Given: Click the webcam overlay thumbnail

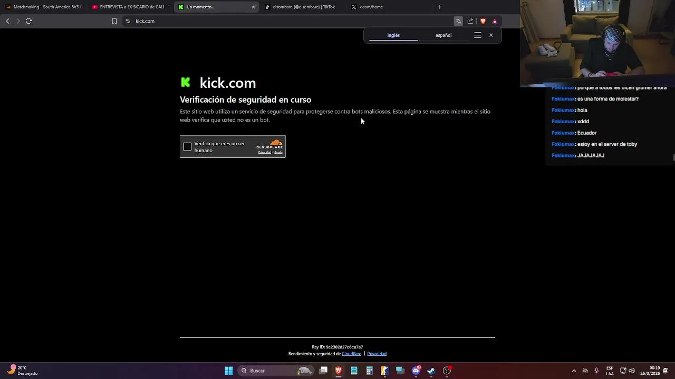Looking at the screenshot, I should pos(597,43).
